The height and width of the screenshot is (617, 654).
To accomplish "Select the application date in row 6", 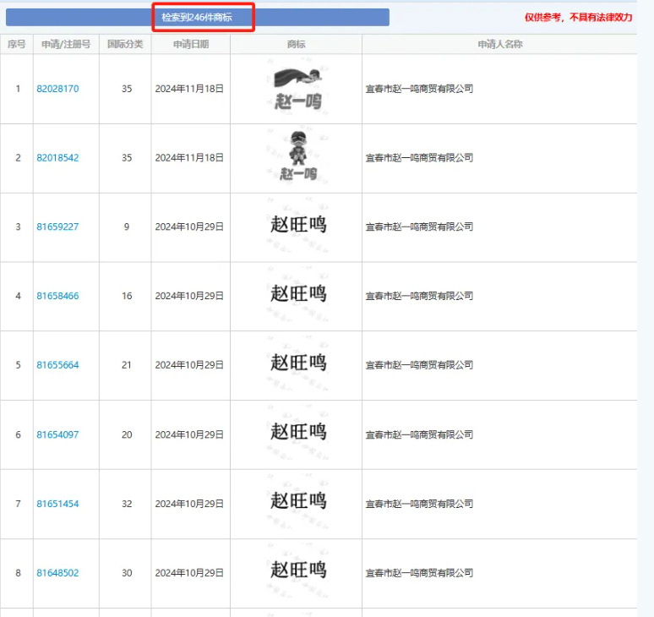I will pos(189,434).
